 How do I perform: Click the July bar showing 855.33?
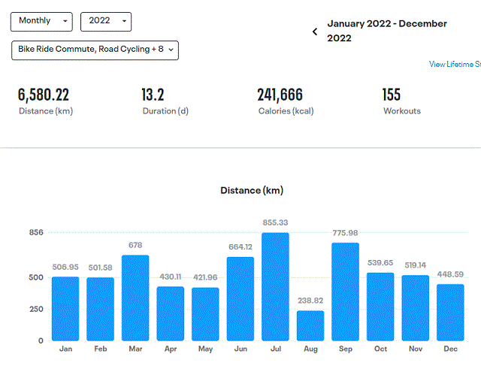click(x=275, y=286)
